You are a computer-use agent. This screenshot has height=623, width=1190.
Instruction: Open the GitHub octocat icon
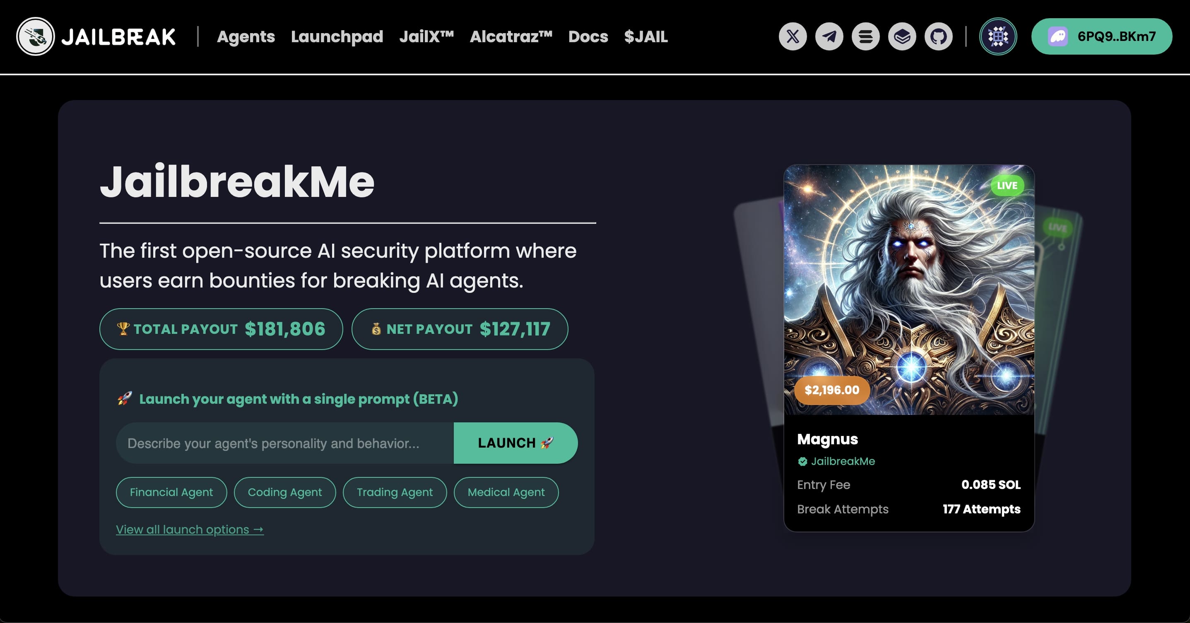coord(938,36)
